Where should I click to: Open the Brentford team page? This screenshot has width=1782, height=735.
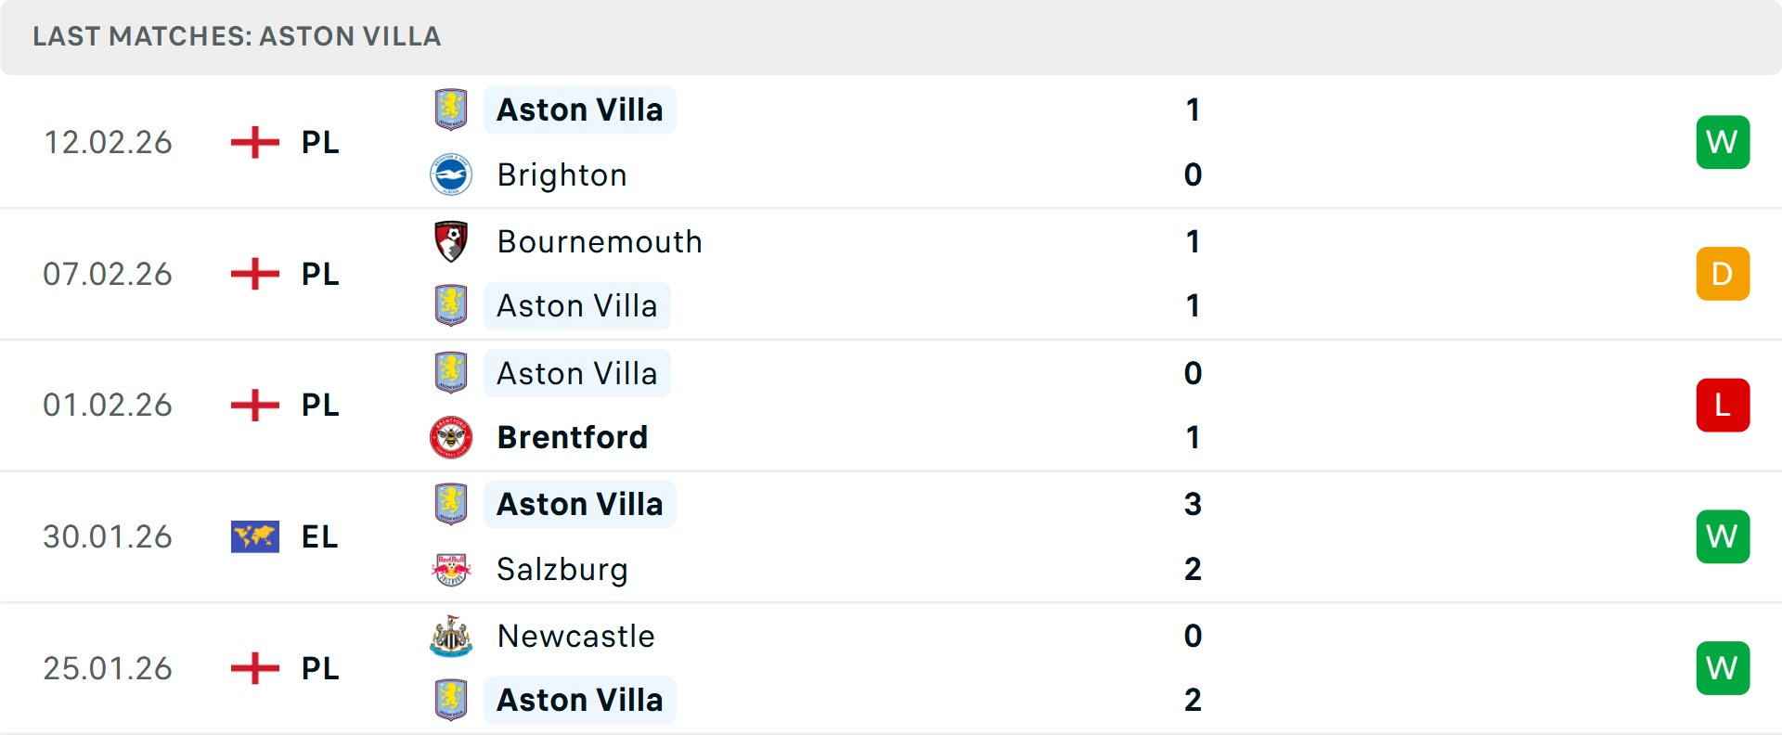(x=573, y=437)
